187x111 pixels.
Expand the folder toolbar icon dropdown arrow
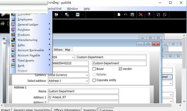(x=62, y=15)
